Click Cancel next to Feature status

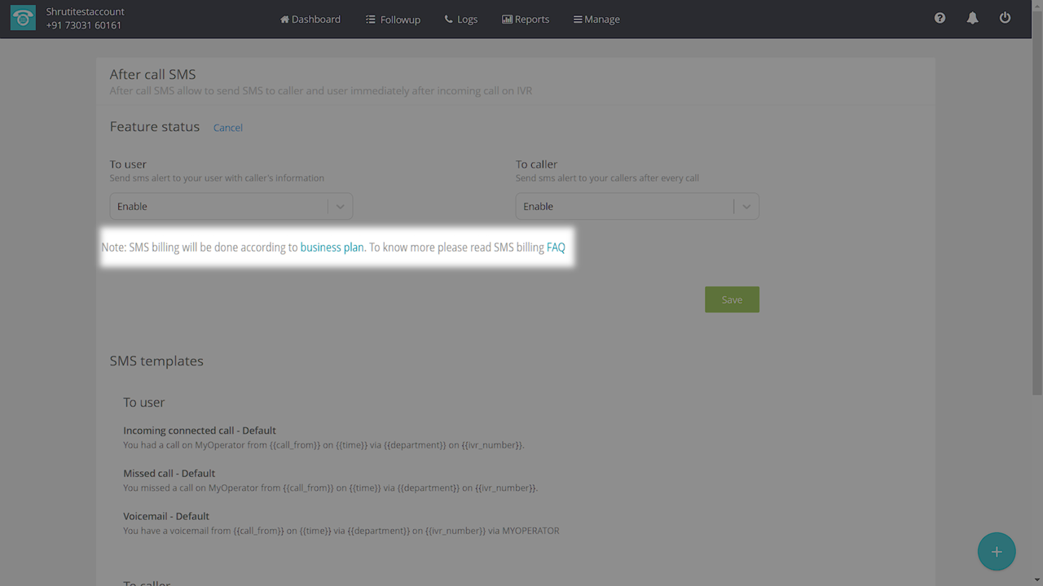point(228,128)
